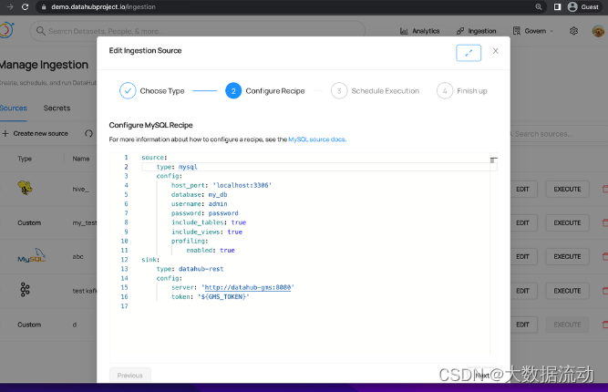Click the http://datahub-gms:8080 server URL

pos(248,287)
